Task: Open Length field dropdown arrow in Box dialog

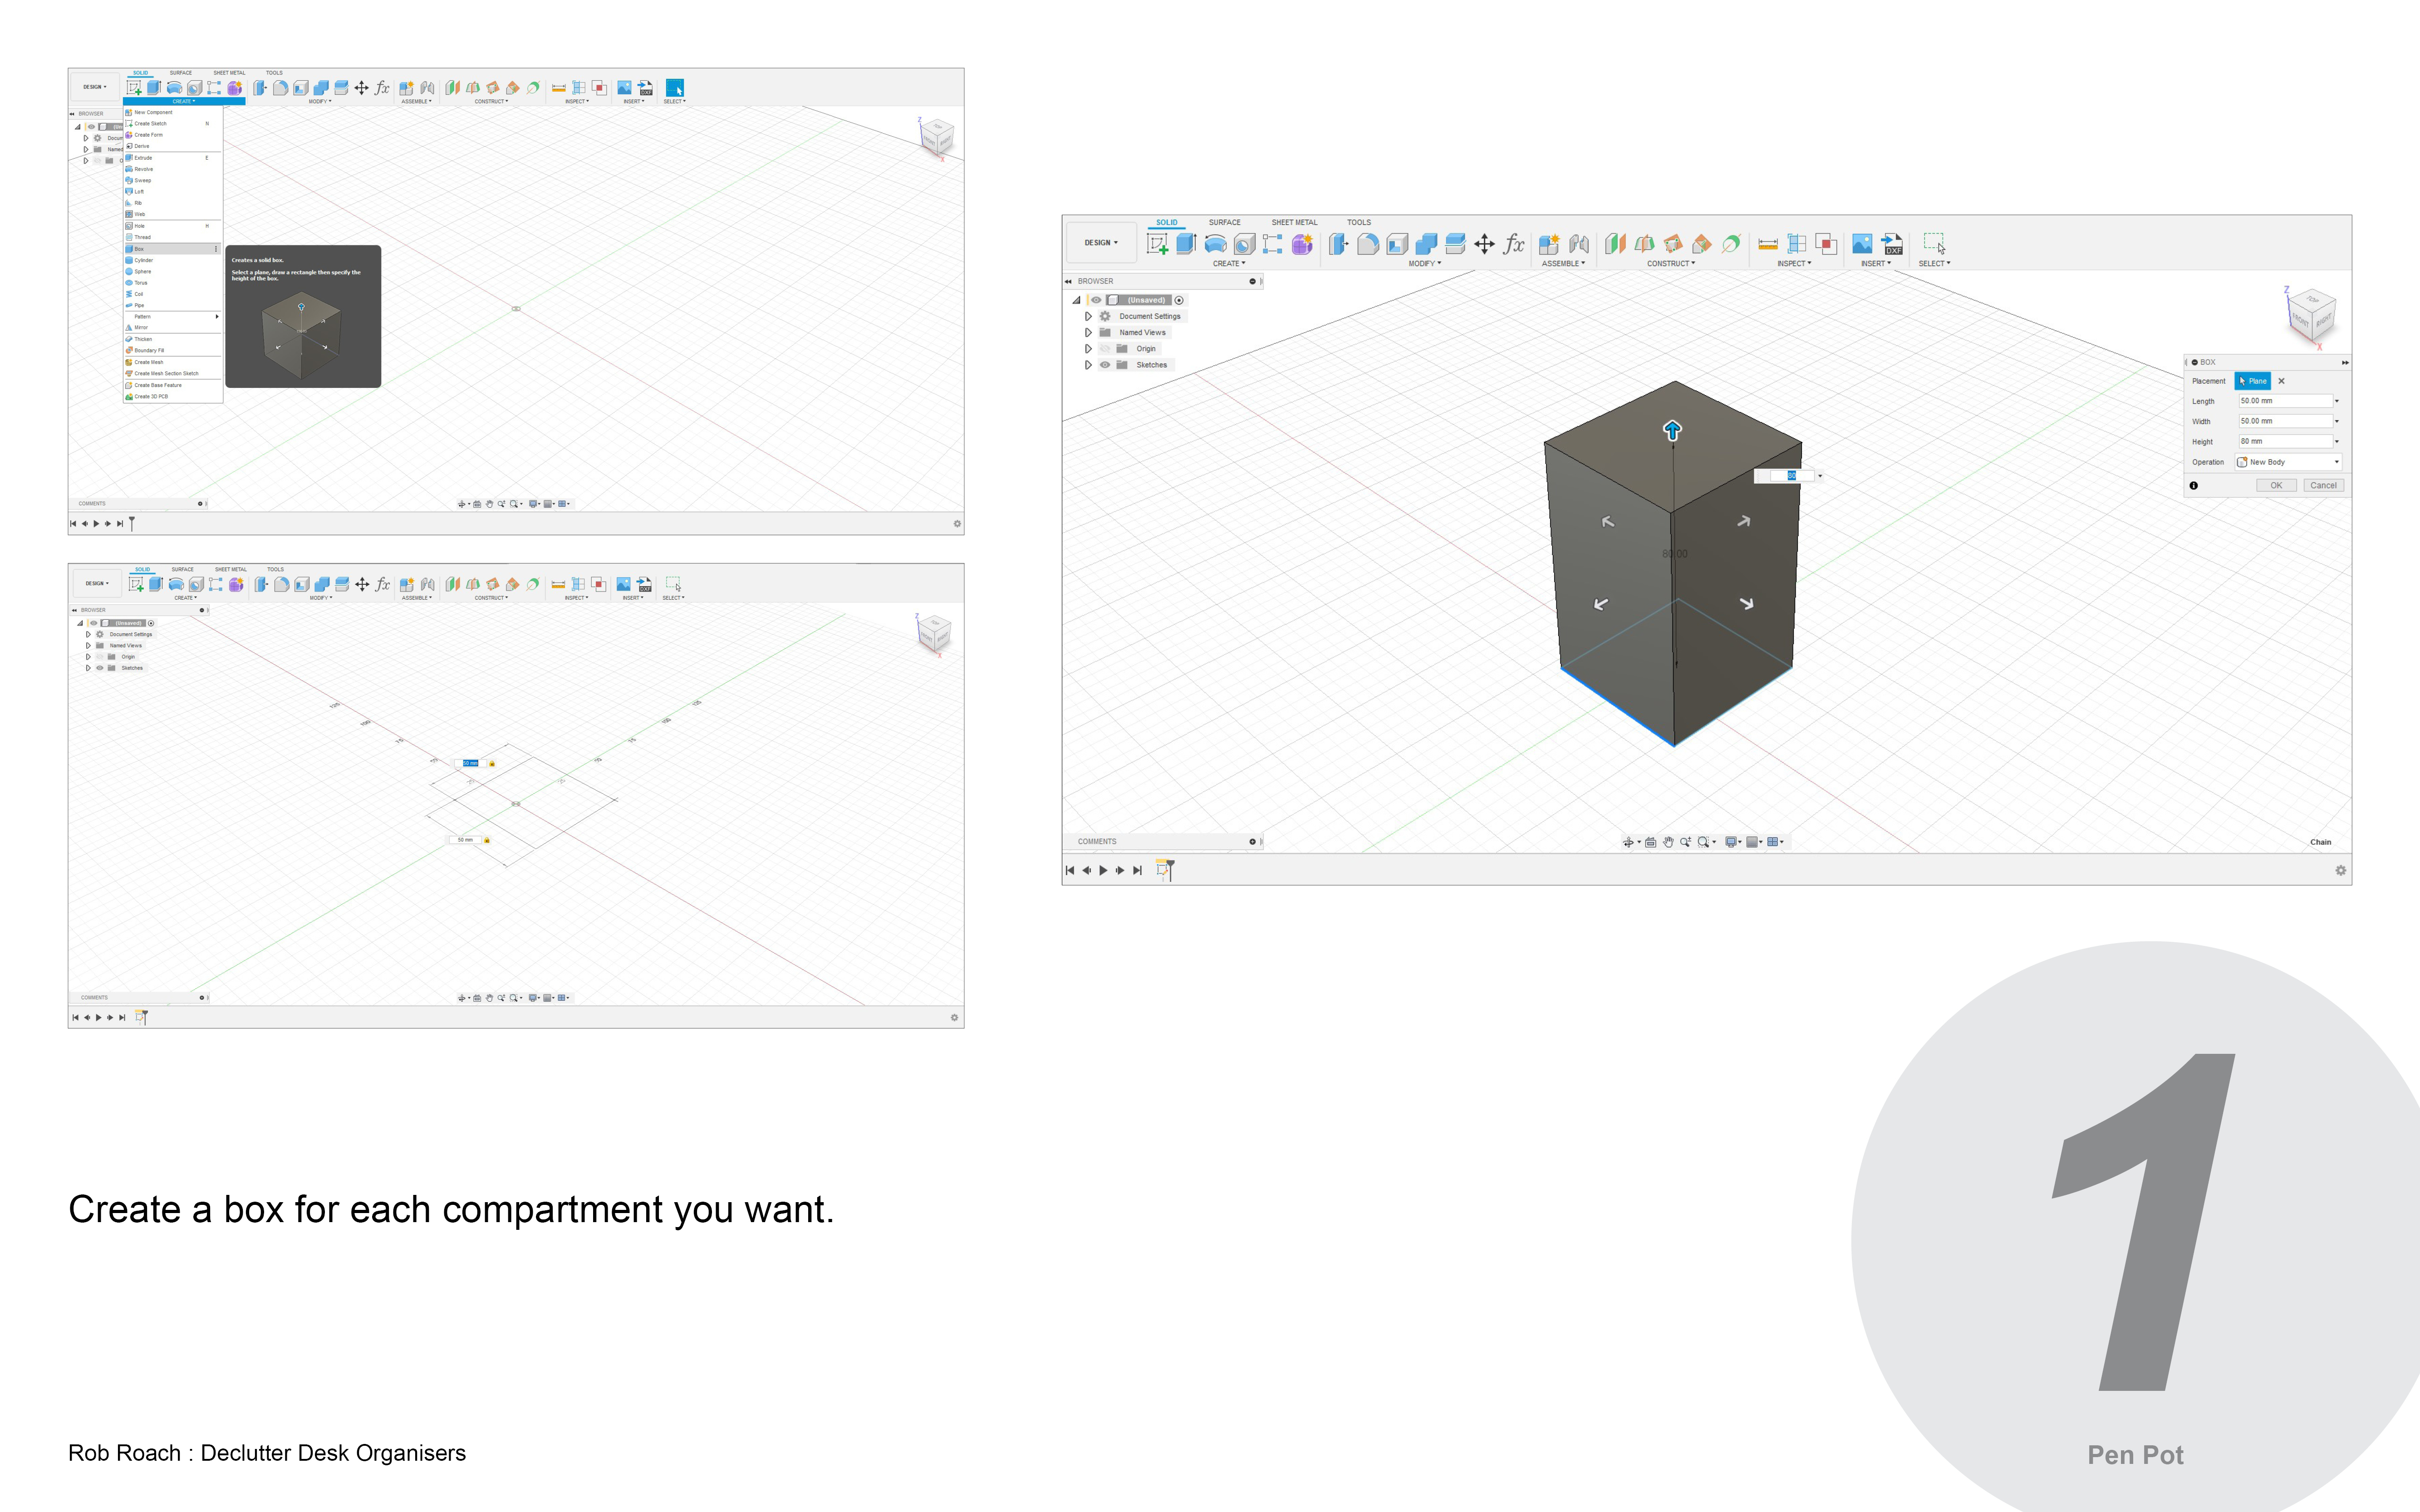Action: point(2337,401)
